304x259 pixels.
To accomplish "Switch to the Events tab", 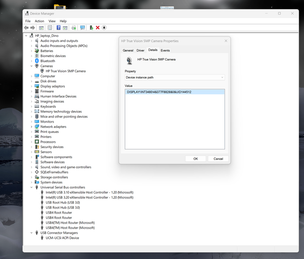I will [x=165, y=50].
